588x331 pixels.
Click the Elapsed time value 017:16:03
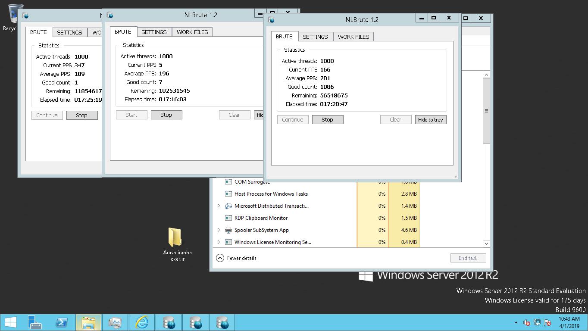point(172,100)
